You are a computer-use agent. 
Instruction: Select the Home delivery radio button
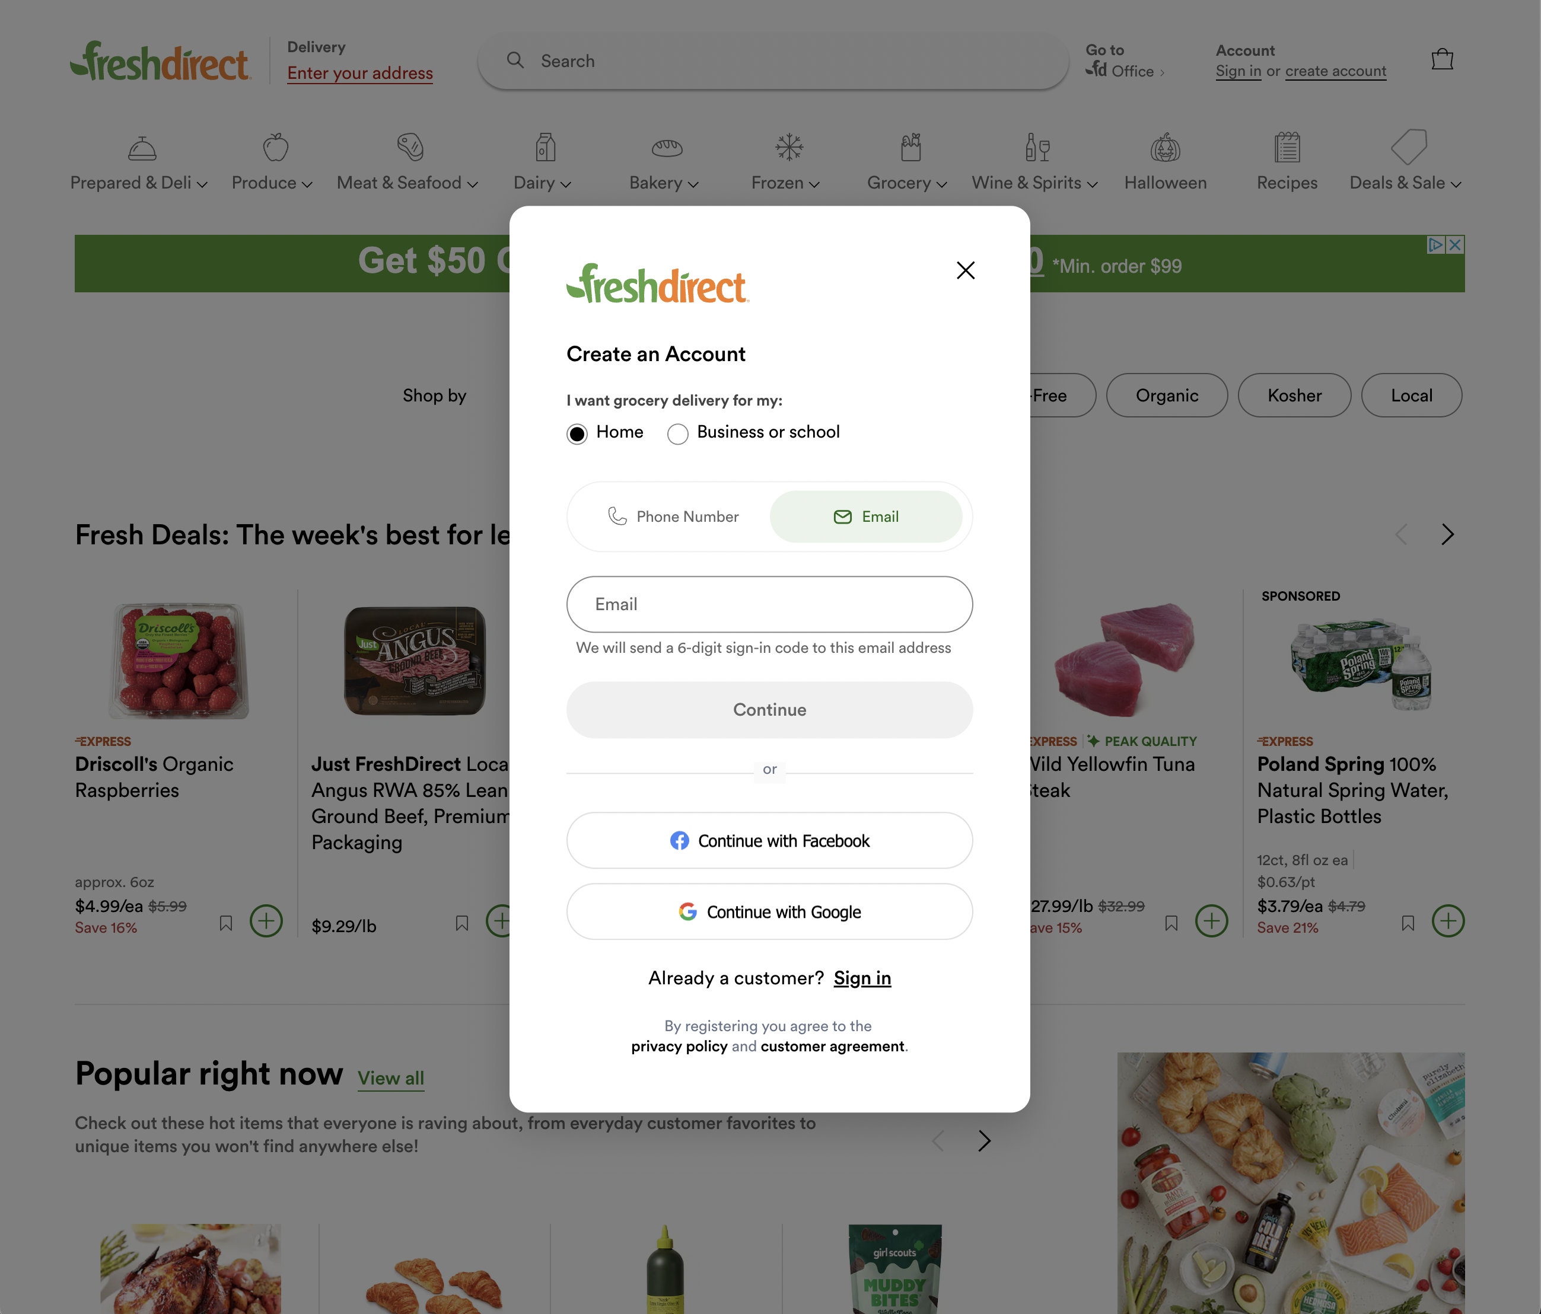point(577,433)
